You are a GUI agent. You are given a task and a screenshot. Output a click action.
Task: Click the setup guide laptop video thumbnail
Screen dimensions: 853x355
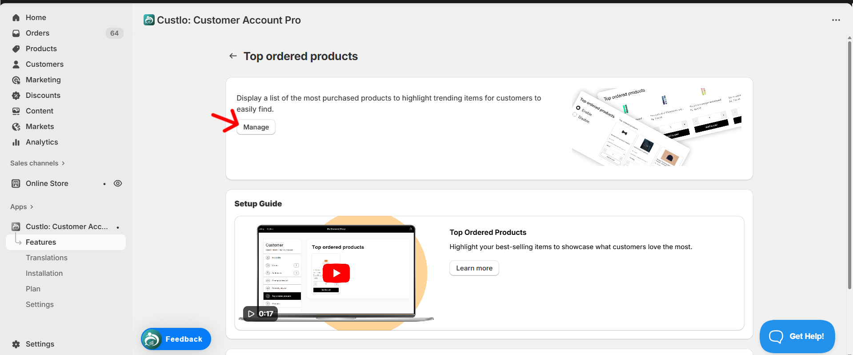pos(336,273)
